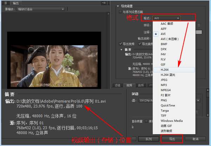
Task: Switch to the 输出 tab
Action: (16, 3)
